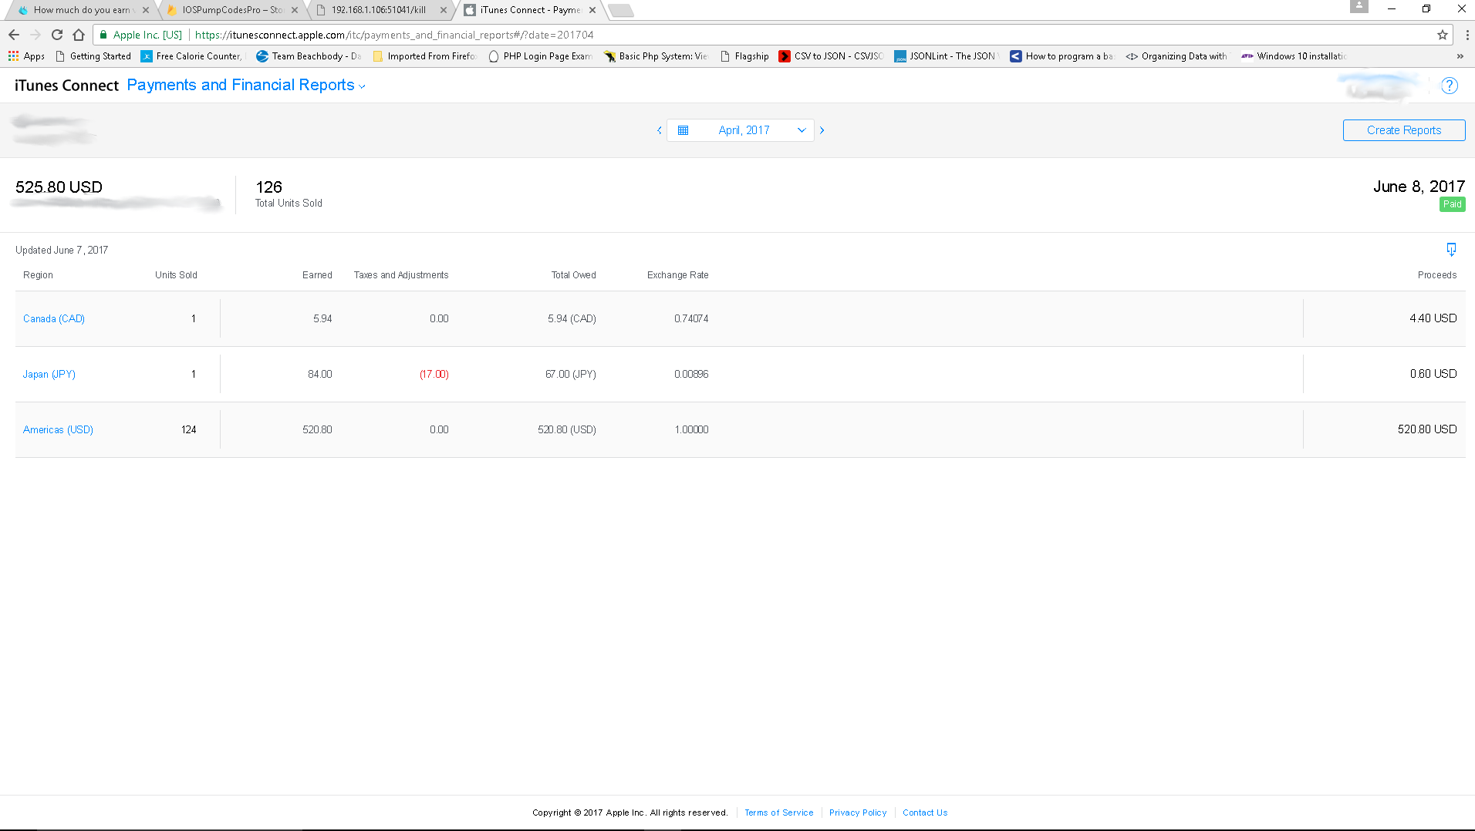Select the (17.00) Japan tax adjustment
Image resolution: width=1475 pixels, height=831 pixels.
coord(434,375)
